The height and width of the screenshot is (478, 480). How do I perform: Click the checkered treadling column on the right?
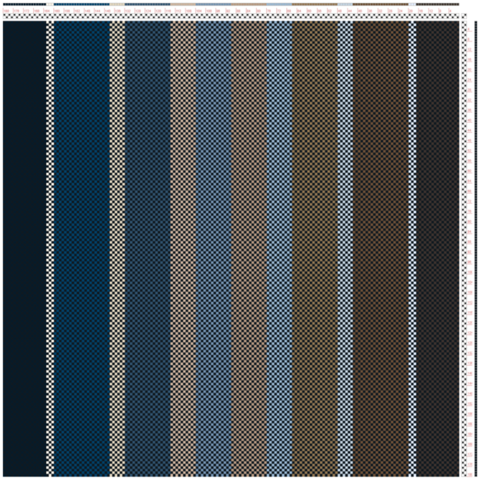point(464,246)
